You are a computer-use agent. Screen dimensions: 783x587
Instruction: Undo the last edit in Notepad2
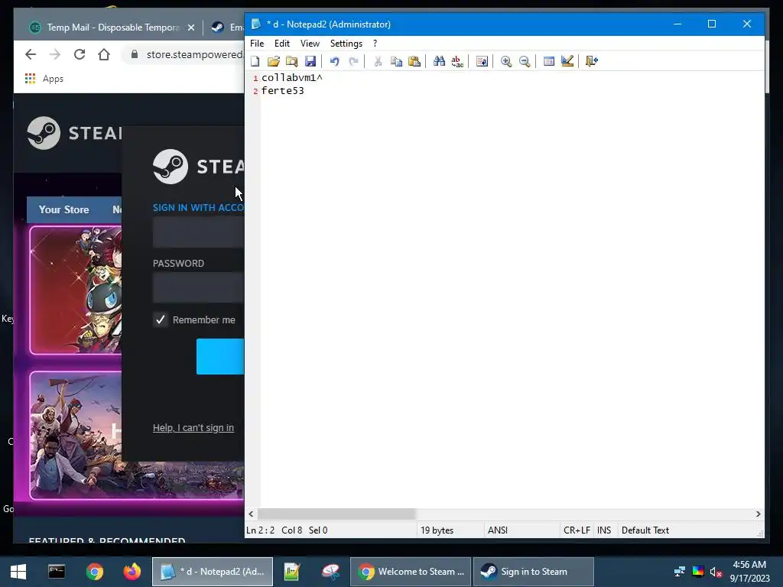335,61
